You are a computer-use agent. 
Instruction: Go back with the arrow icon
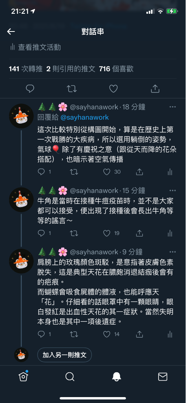click(x=11, y=31)
